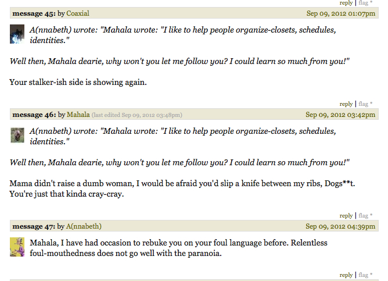The width and height of the screenshot is (388, 281).
Task: Click the Sep 09, 2012 04:39pm timestamp
Action: [340, 226]
